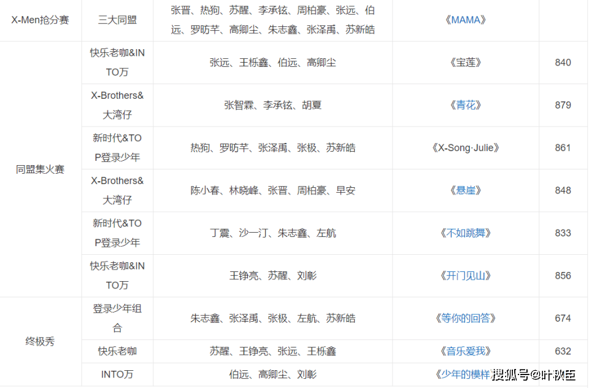Open the 《等你的回答》 song link
589x388 pixels.
point(466,319)
